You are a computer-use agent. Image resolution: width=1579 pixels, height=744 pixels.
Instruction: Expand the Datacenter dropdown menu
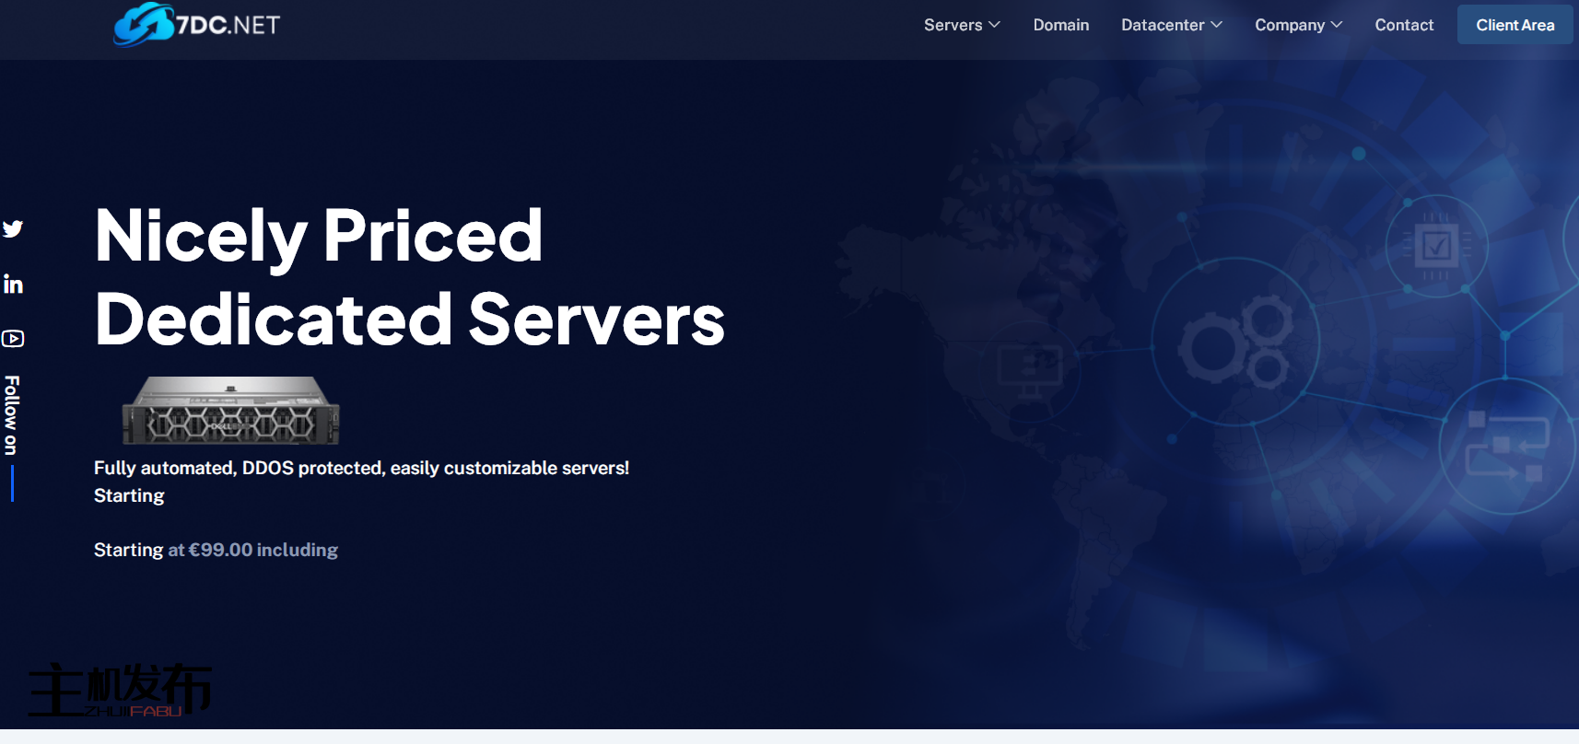click(1171, 25)
